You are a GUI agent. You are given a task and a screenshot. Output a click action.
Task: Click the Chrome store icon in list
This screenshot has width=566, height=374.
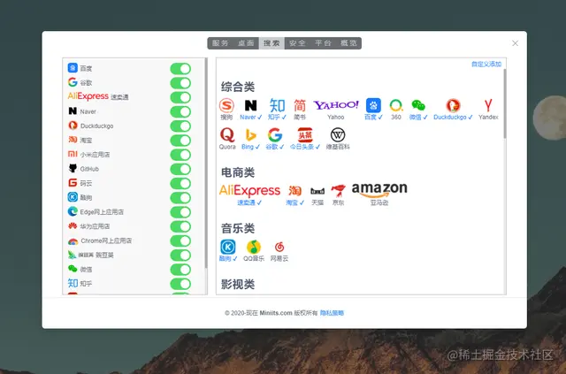73,240
